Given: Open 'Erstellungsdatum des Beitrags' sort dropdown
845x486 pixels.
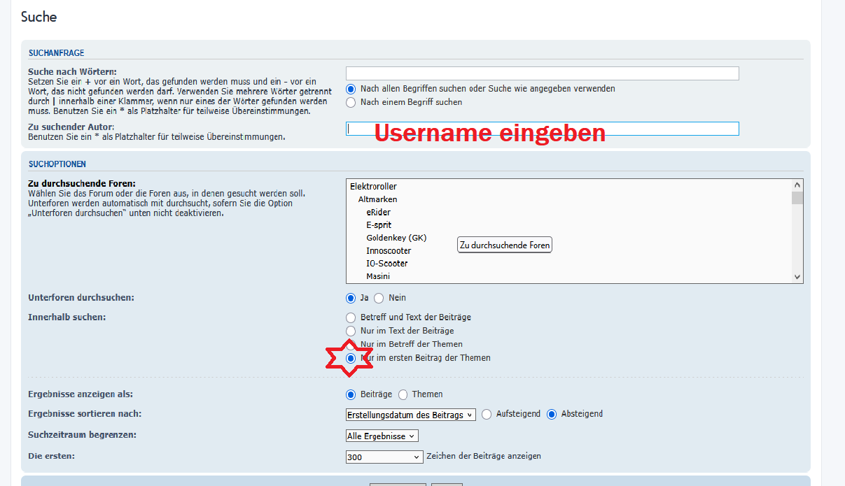Looking at the screenshot, I should tap(410, 415).
